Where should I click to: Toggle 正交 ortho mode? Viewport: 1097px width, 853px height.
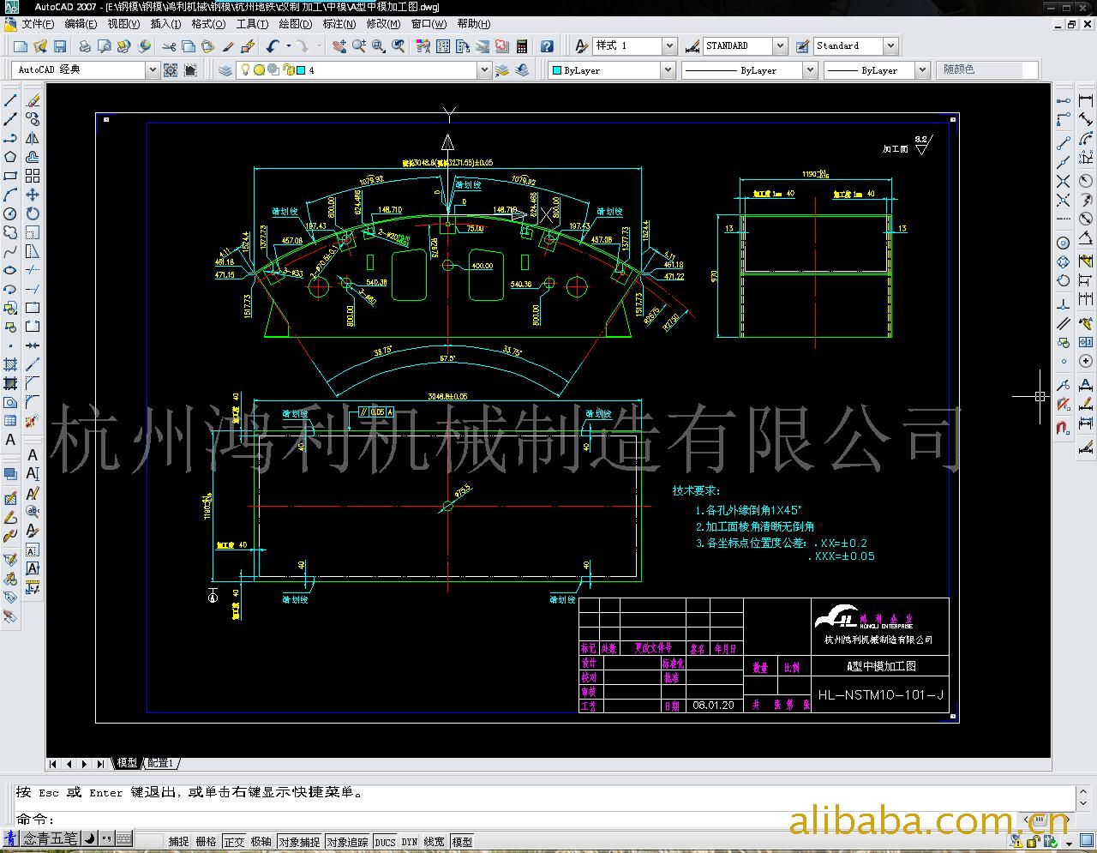tap(234, 842)
